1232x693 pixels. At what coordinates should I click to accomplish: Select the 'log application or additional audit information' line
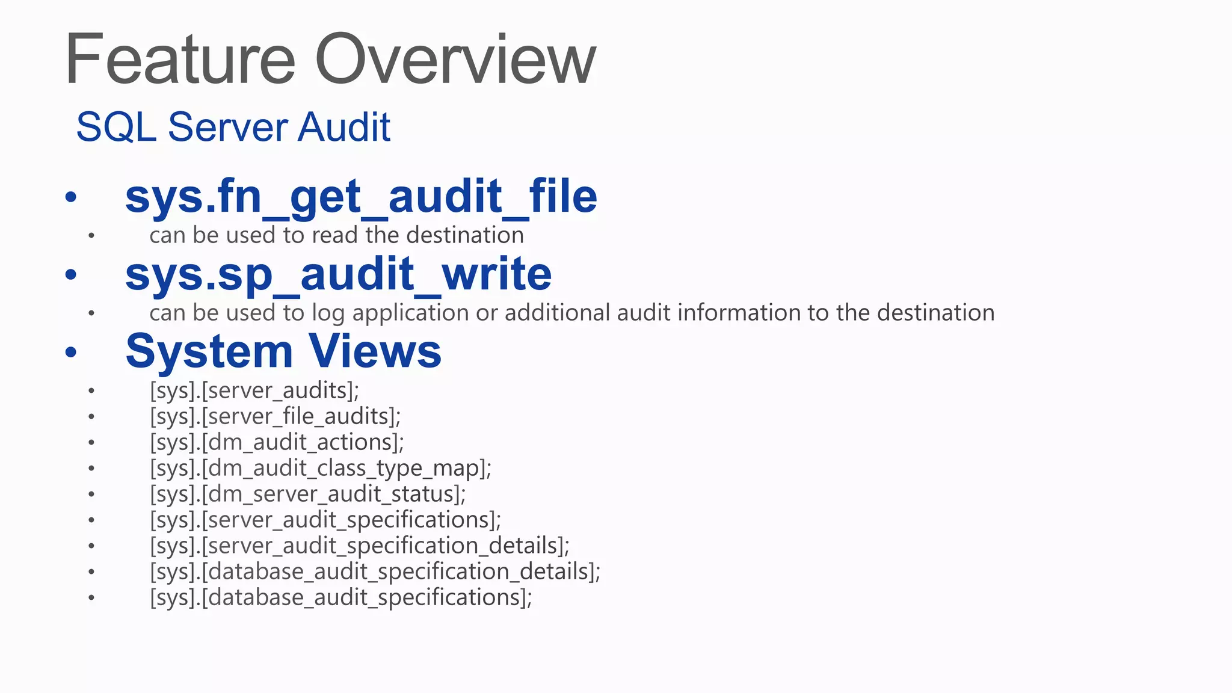click(x=571, y=313)
